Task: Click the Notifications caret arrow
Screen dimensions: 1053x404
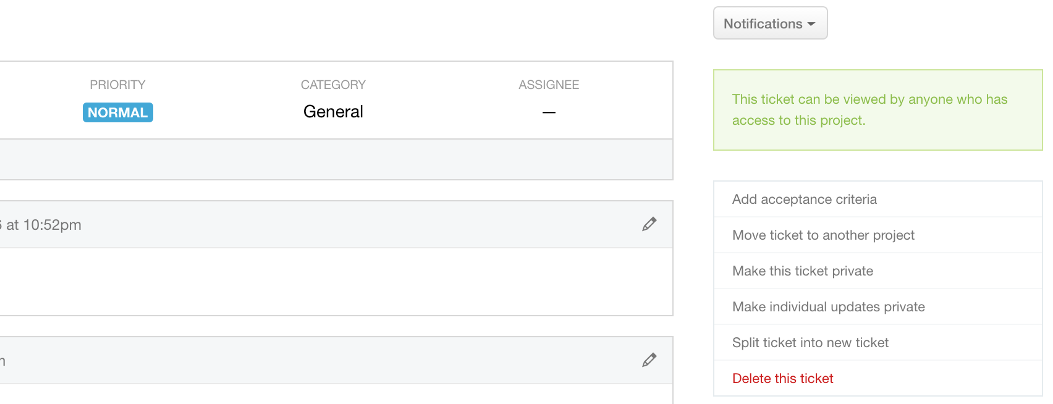Action: 811,24
